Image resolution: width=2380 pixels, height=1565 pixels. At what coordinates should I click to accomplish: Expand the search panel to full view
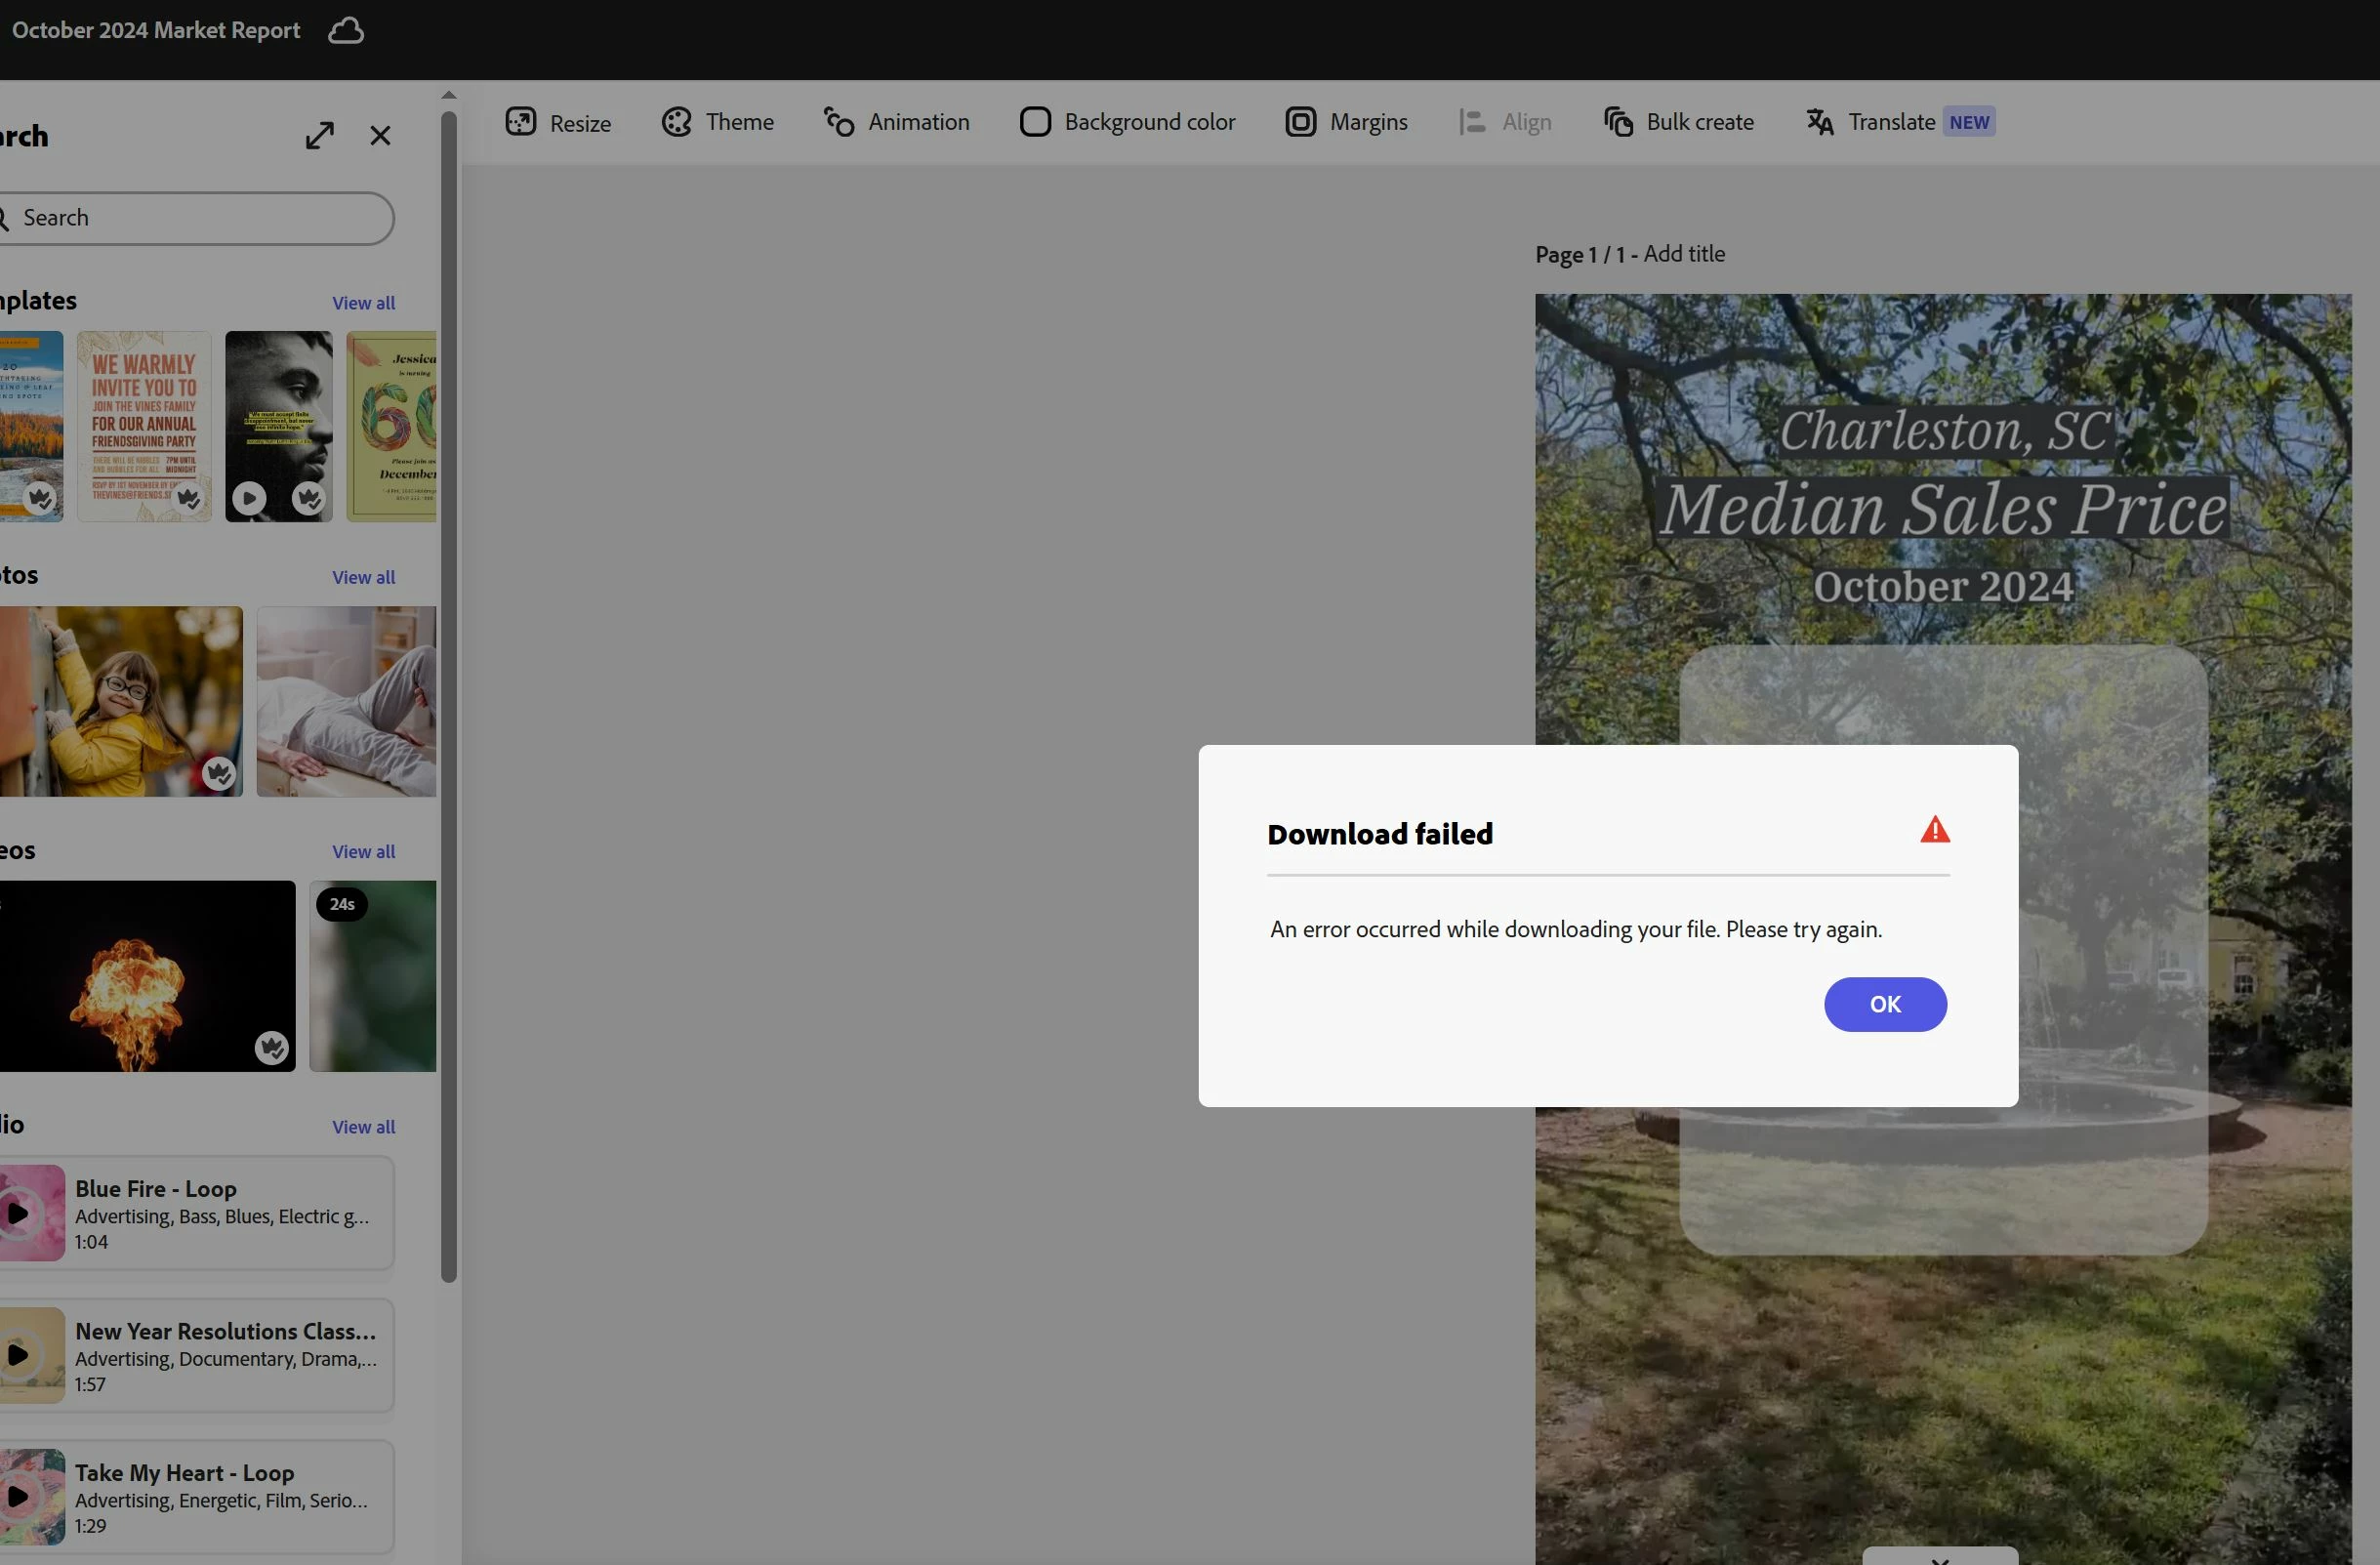(320, 136)
